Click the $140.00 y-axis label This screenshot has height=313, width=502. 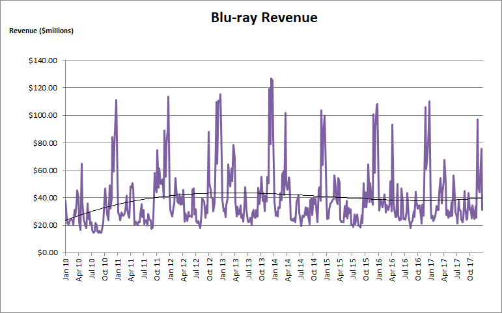click(44, 61)
